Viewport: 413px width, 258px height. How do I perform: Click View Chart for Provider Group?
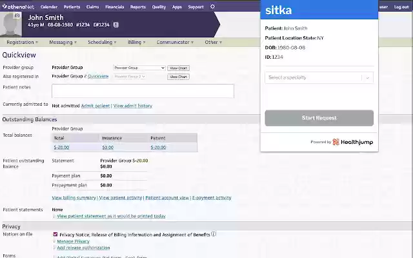[x=178, y=68]
